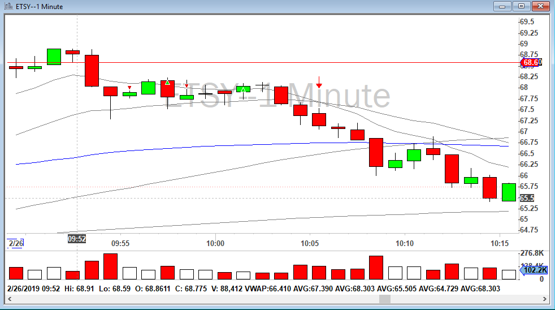Click the 10:00 time axis label

pyautogui.click(x=215, y=243)
